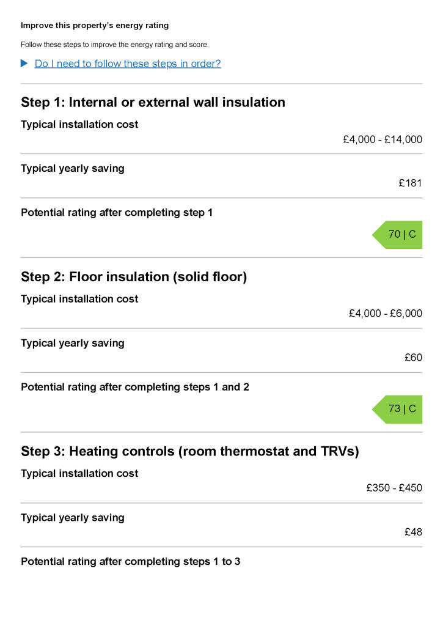Click the £350 - £450 installation cost

click(x=394, y=488)
